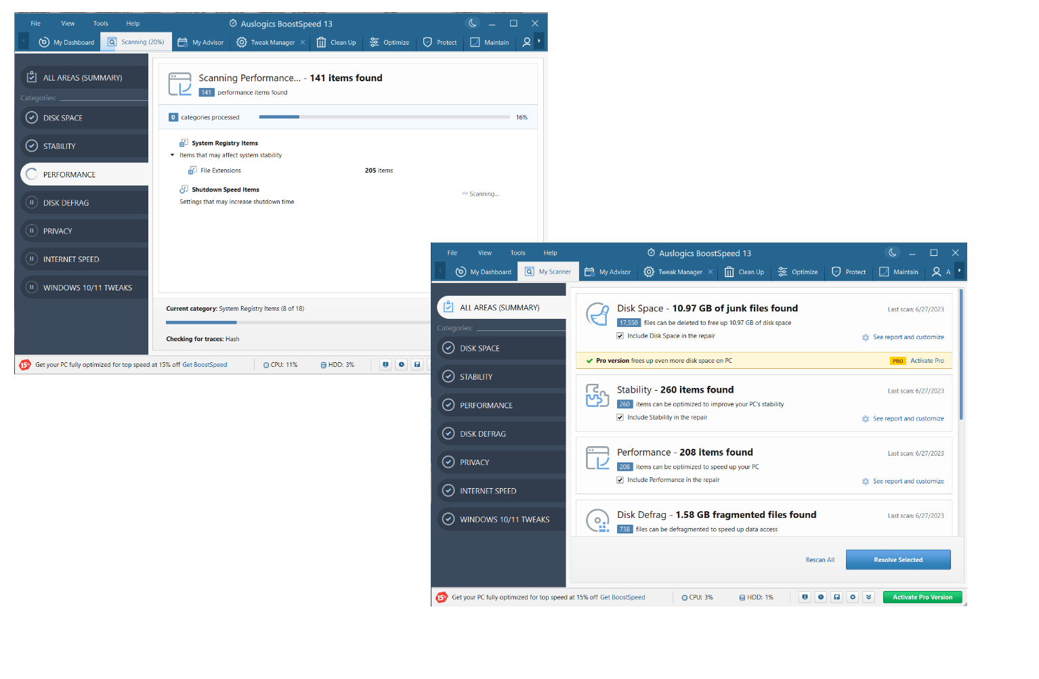
Task: Disable Include Performance in the repair
Action: (x=620, y=479)
